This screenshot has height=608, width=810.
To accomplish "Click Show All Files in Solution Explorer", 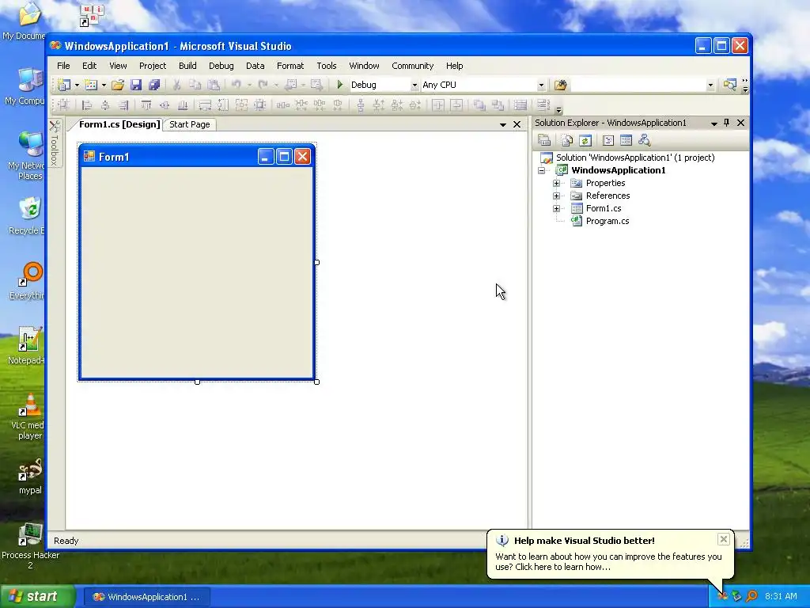I will tap(566, 140).
